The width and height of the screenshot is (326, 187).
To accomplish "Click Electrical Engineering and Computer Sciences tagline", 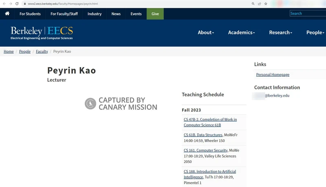I will click(42, 38).
